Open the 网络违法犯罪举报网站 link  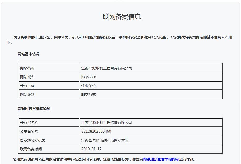[x=161, y=159]
